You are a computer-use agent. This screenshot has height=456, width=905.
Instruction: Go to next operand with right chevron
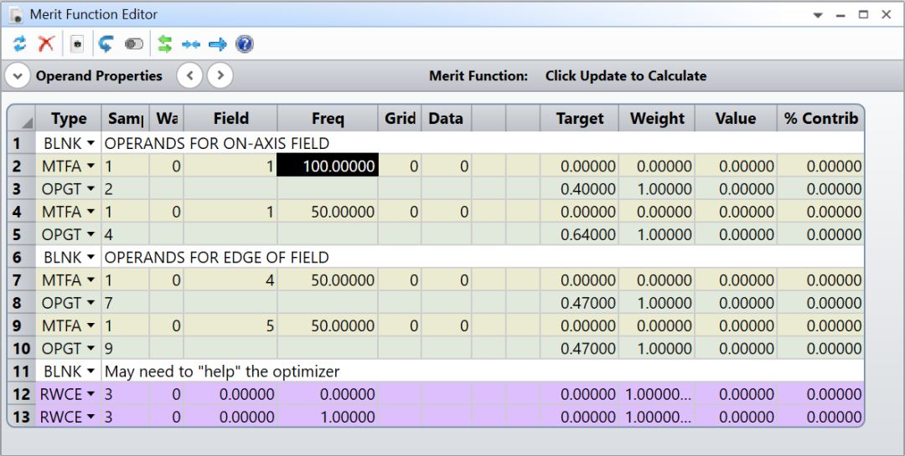pos(220,76)
